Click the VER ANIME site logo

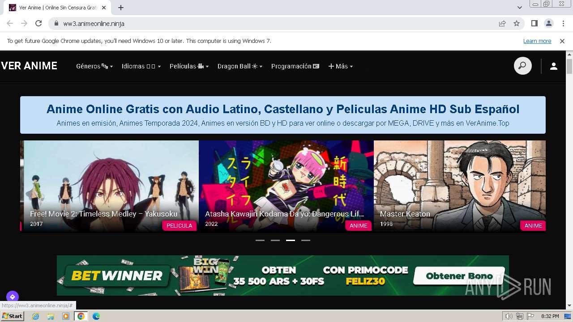29,66
